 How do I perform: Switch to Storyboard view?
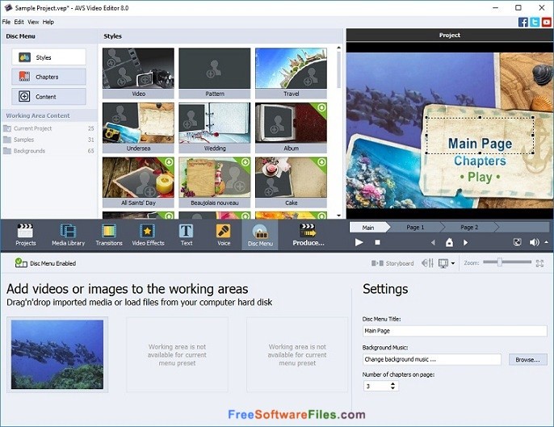[x=392, y=263]
